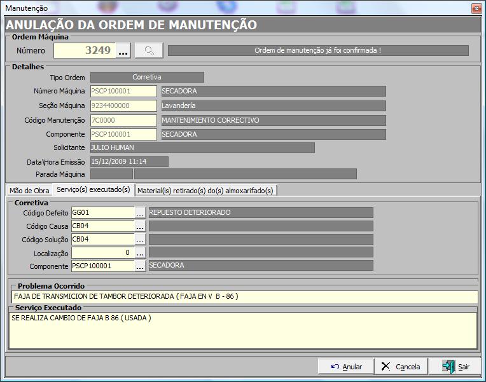Click inside the Serviço Executado text area
This screenshot has width=486, height=382.
[243, 331]
